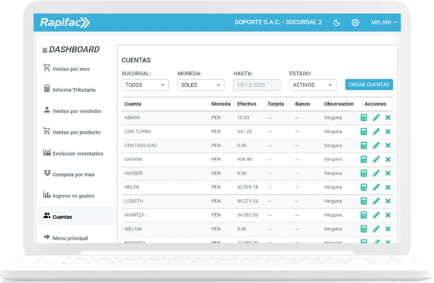The image size is (434, 283).
Task: Click the LIZBETH amount 89,271.36
Action: 248,201
